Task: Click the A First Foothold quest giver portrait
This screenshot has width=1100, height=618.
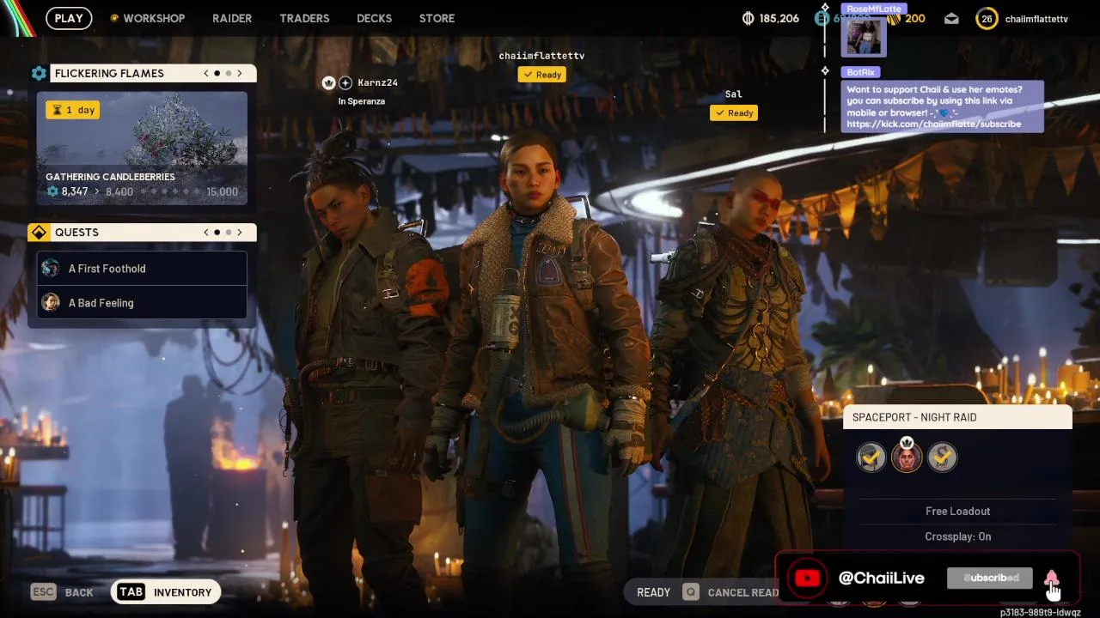Action: [x=51, y=269]
